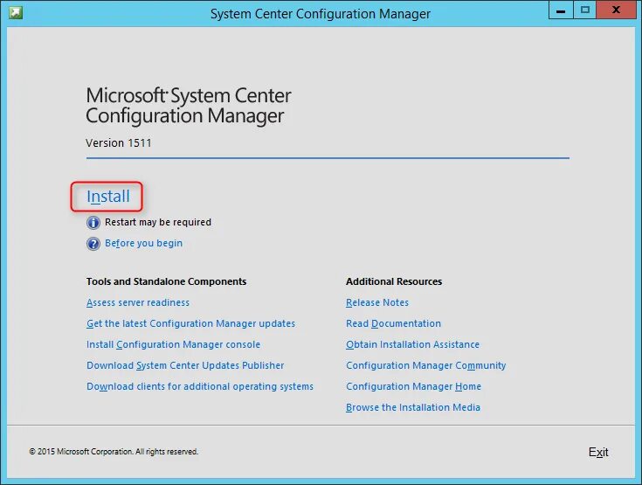642x485 pixels.
Task: Open the Release Notes link
Action: pyautogui.click(x=377, y=303)
